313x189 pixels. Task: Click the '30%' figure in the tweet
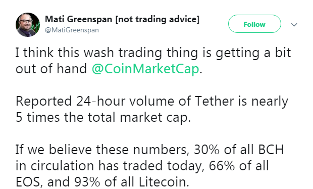(x=206, y=150)
